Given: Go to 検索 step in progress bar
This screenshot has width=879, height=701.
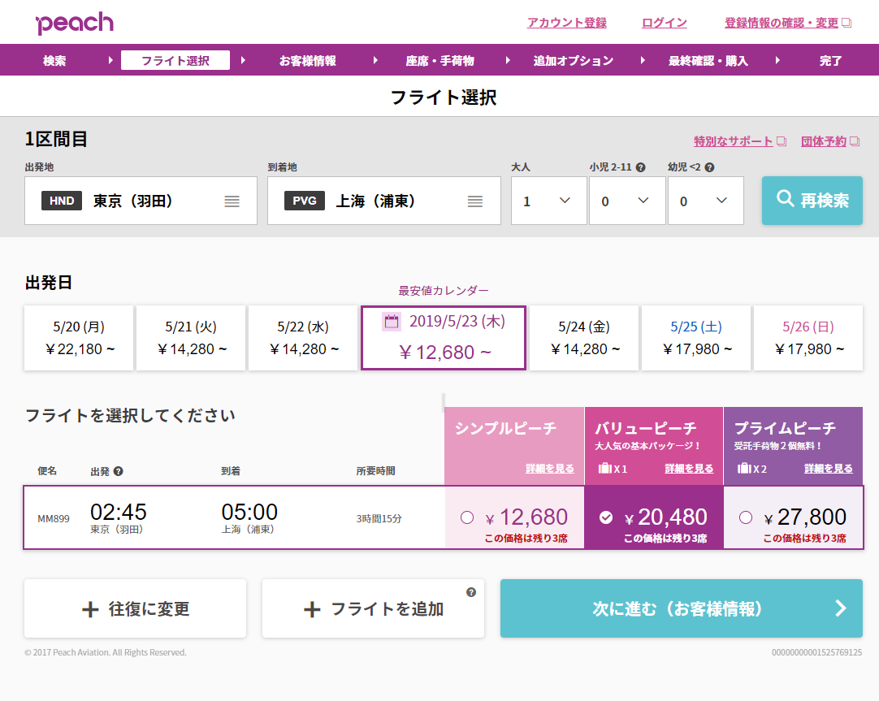Looking at the screenshot, I should (x=54, y=61).
